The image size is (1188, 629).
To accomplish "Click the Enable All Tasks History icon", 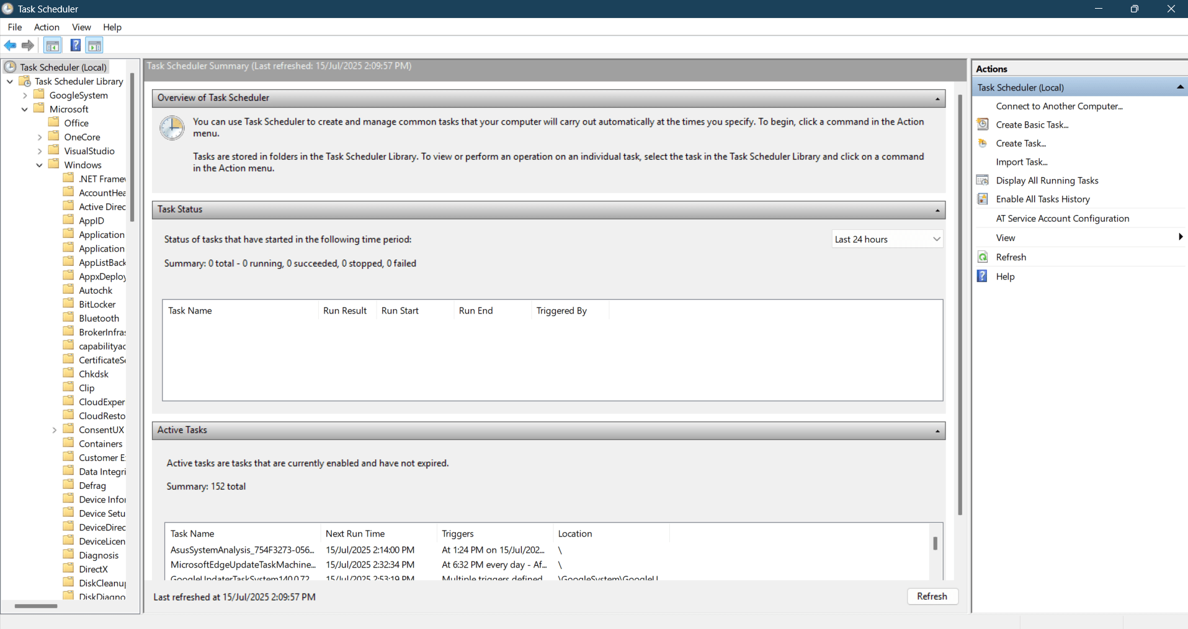I will (x=983, y=199).
